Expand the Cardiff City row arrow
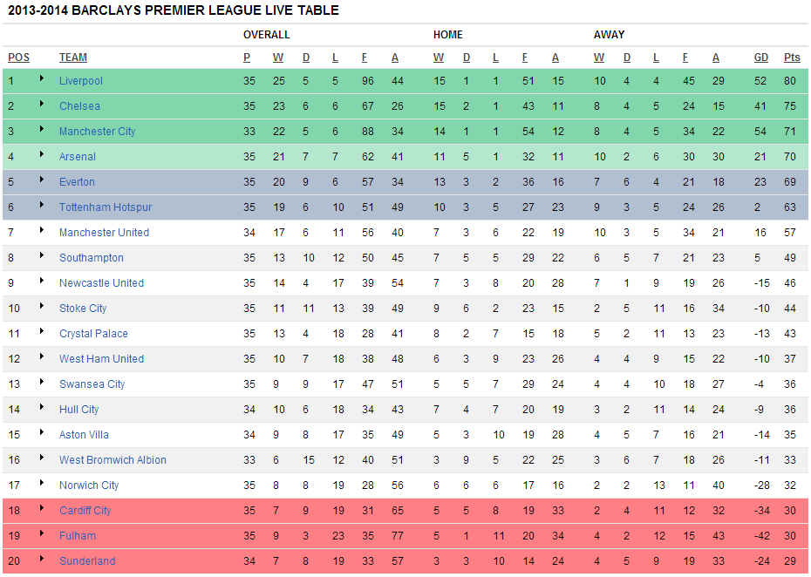Screen dimensions: 811x577 point(41,509)
